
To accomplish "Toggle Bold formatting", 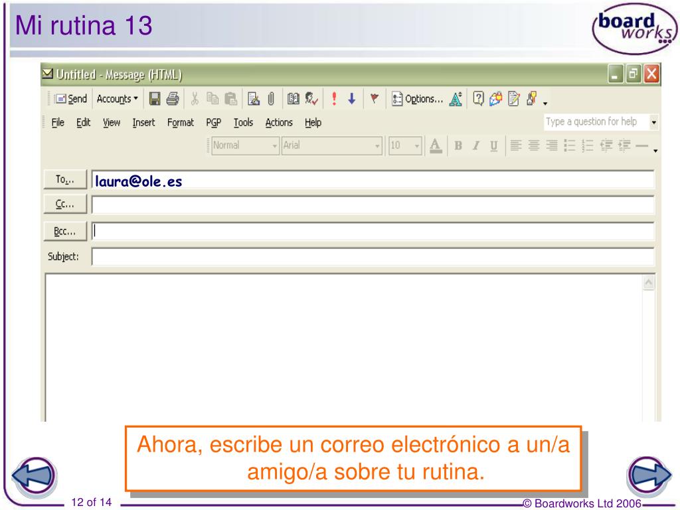I will (x=458, y=145).
